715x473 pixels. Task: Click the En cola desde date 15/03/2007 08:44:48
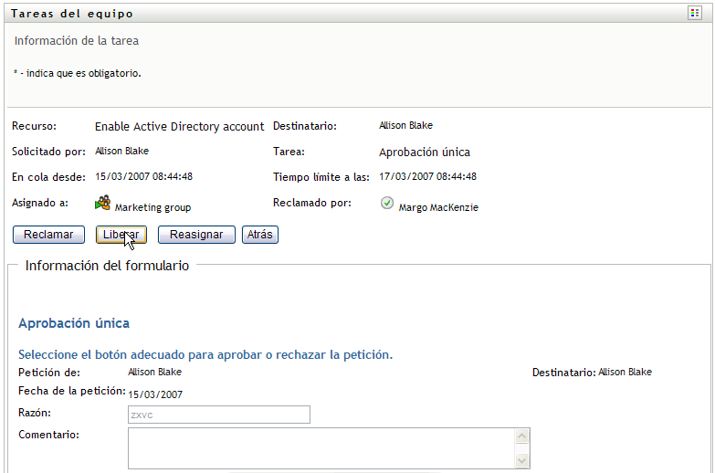click(x=143, y=176)
